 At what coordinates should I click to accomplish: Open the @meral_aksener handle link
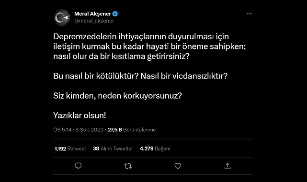click(94, 21)
